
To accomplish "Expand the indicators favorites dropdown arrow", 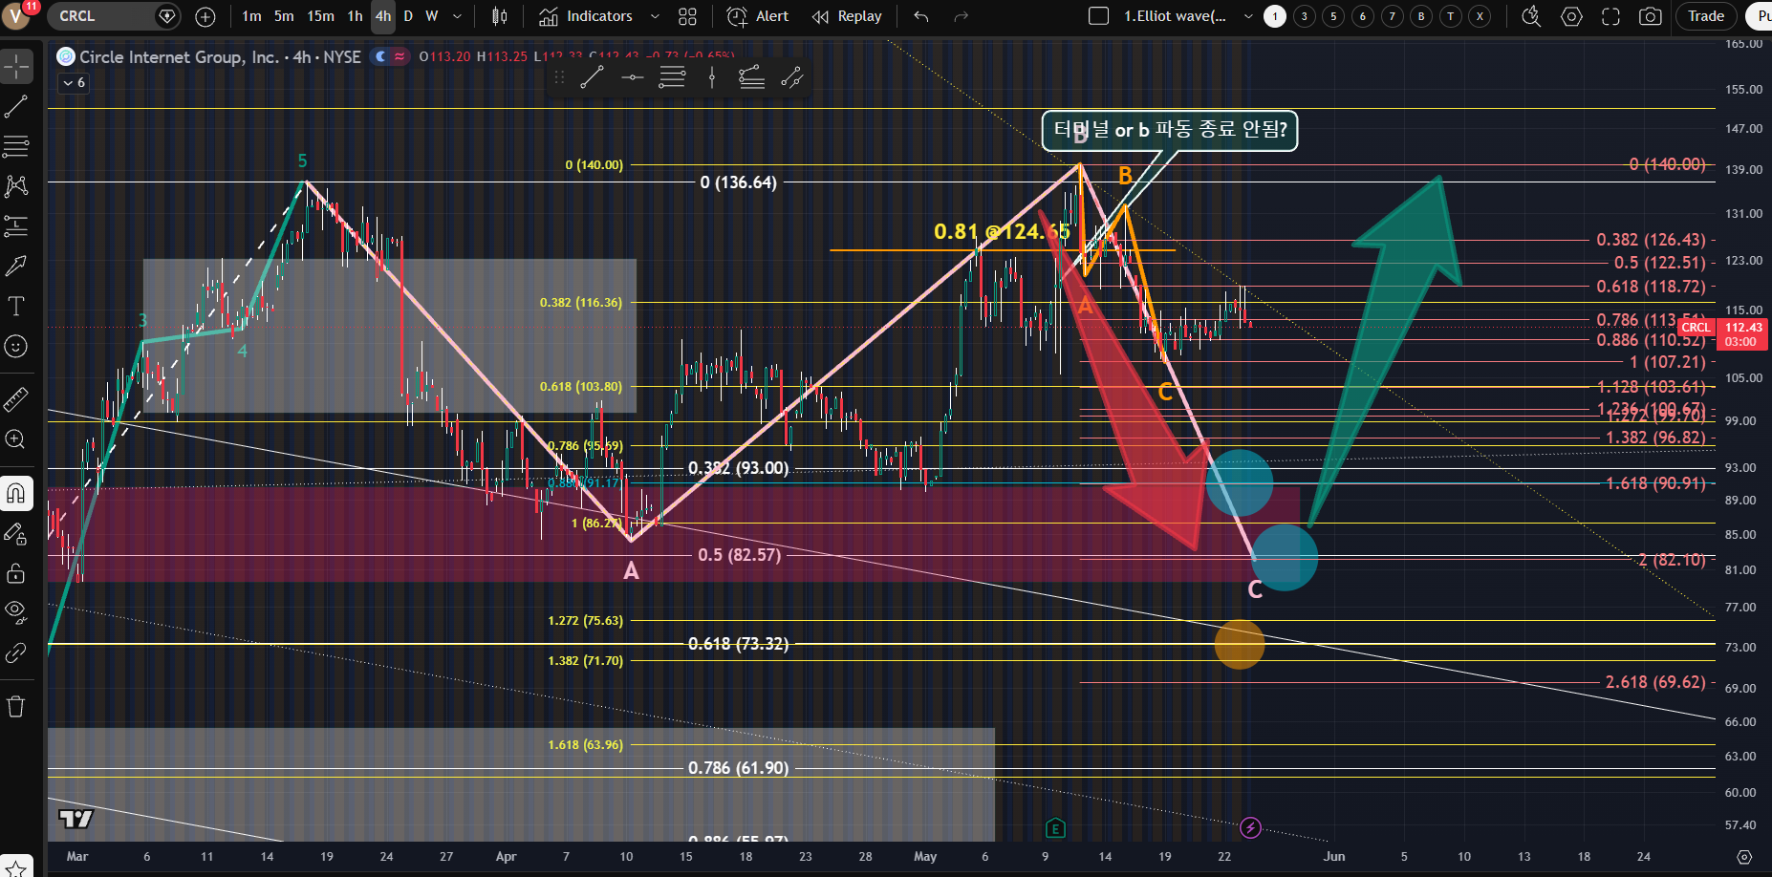I will (x=655, y=16).
